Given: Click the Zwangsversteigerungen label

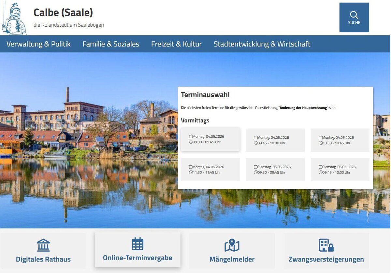Looking at the screenshot, I should [326, 259].
